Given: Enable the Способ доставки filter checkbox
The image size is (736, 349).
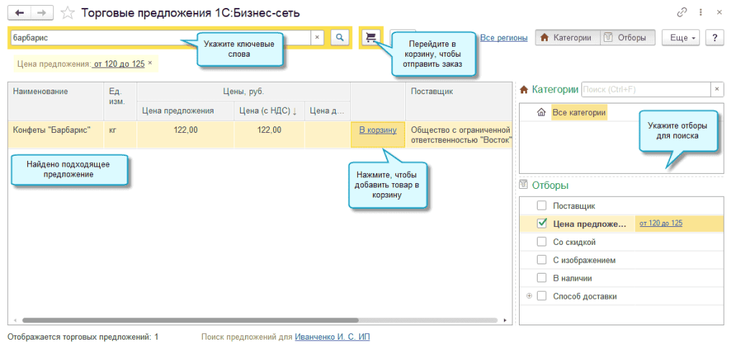Looking at the screenshot, I should coord(542,296).
